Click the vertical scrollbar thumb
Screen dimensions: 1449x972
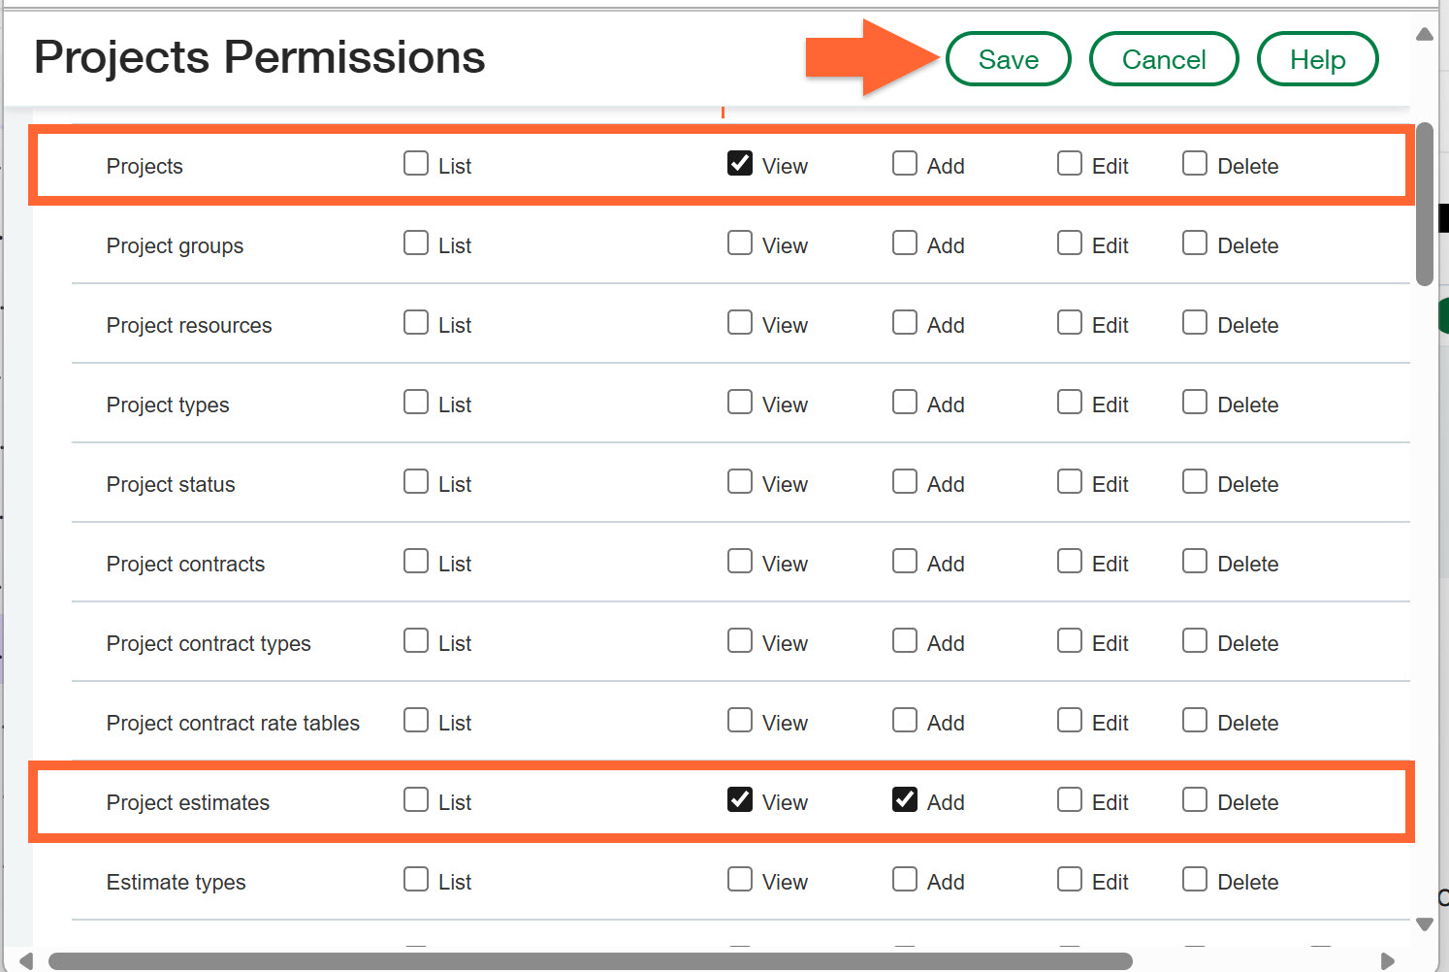pos(1425,204)
